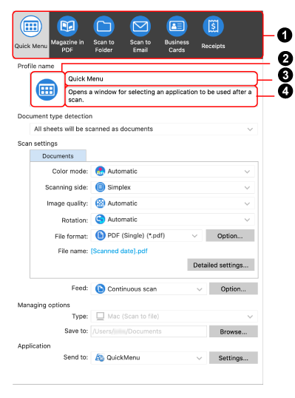Select the Magazine in PDF profile

pos(67,34)
